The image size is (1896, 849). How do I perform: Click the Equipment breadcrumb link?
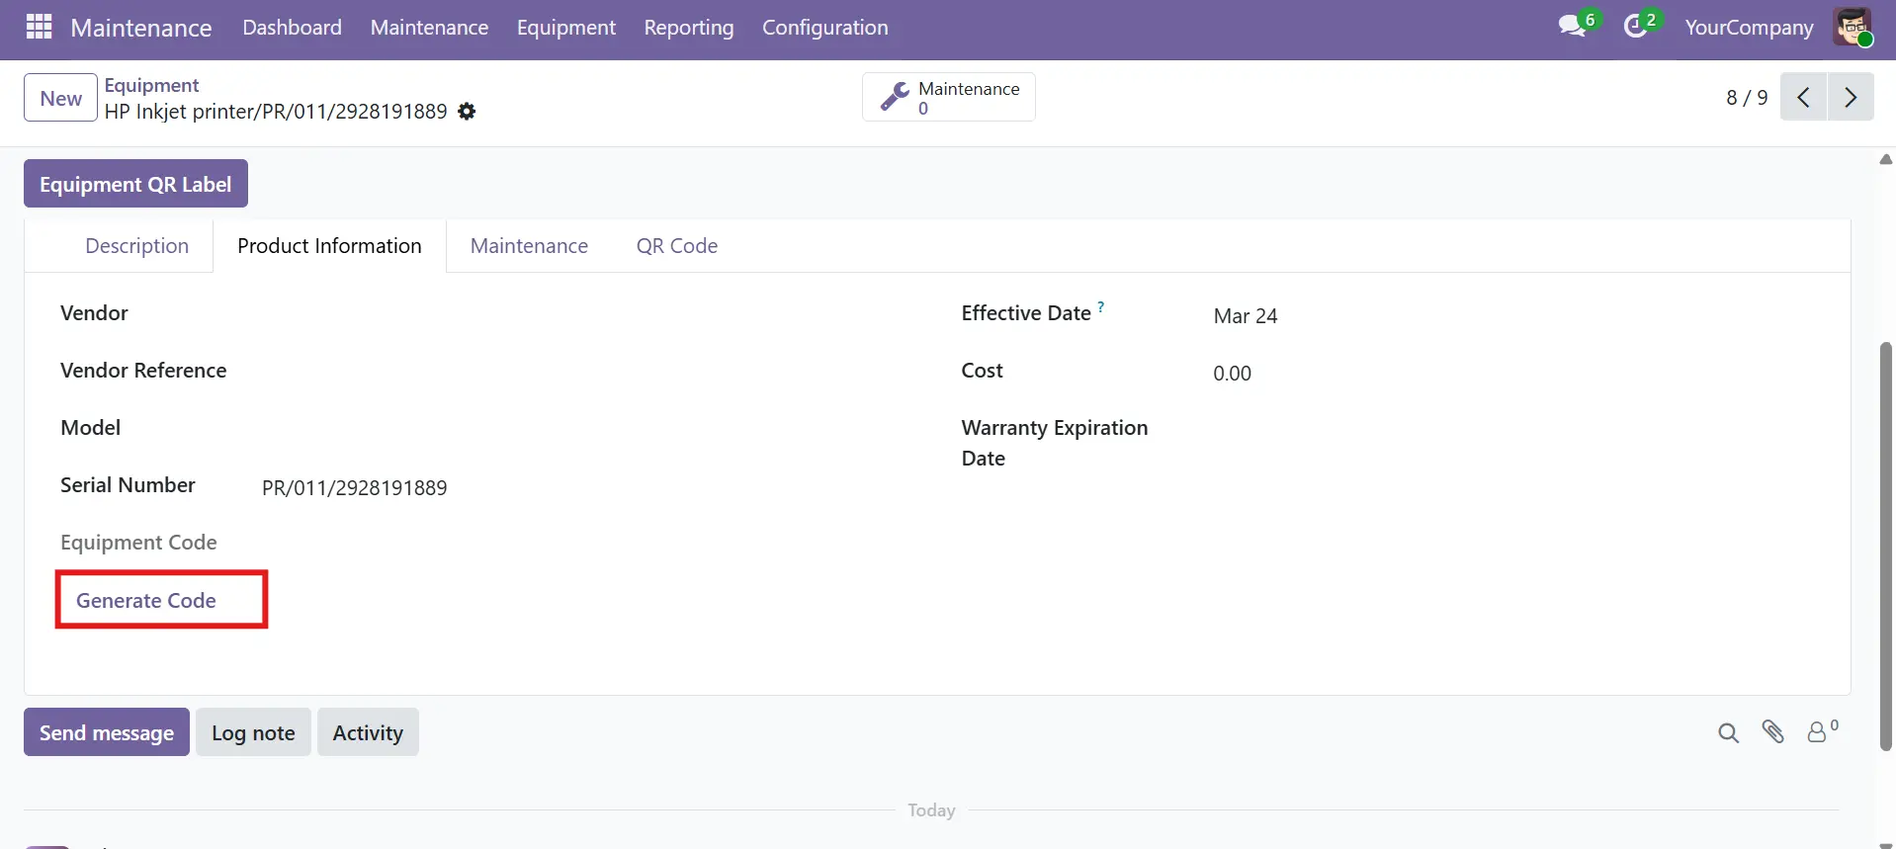(151, 85)
